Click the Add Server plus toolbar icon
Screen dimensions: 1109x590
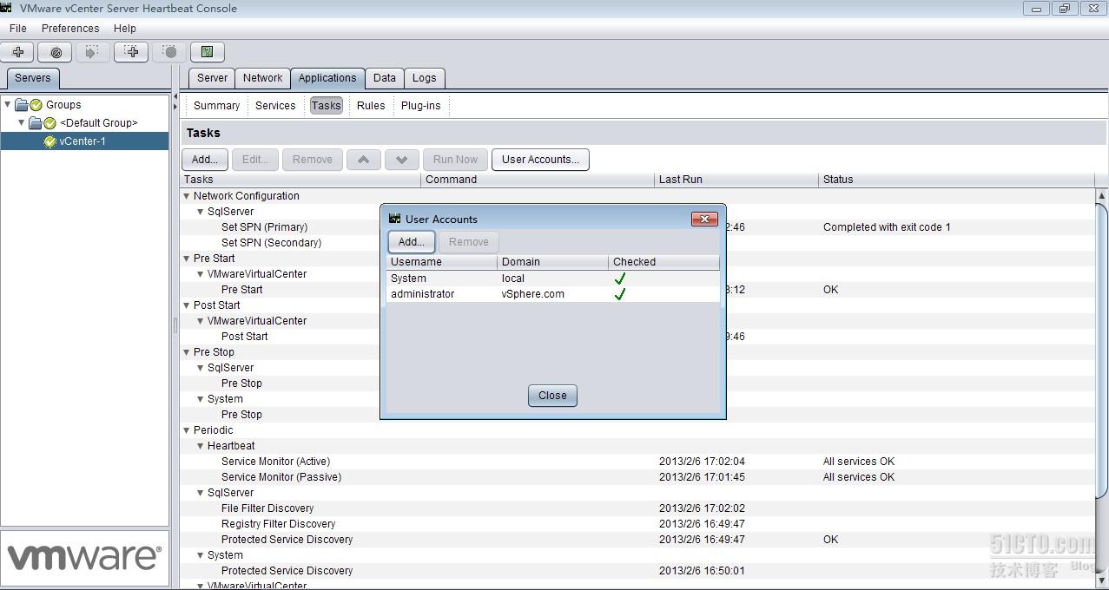(18, 52)
